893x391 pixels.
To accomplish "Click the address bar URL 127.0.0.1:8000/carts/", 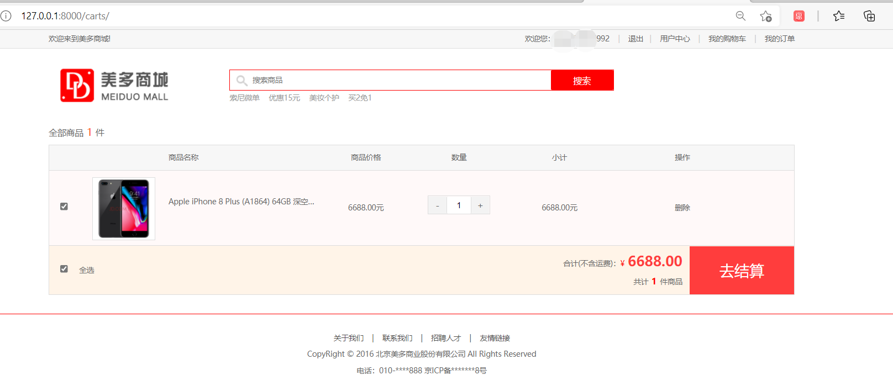I will click(x=65, y=16).
